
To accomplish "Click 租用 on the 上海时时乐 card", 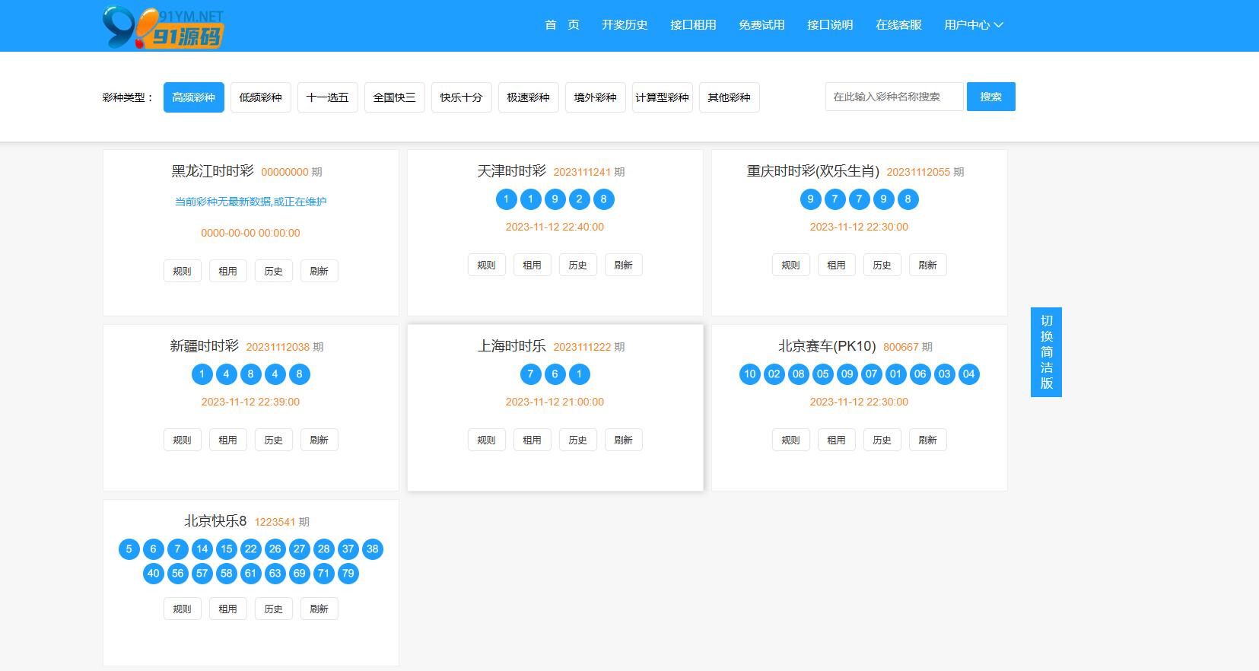I will tap(533, 440).
